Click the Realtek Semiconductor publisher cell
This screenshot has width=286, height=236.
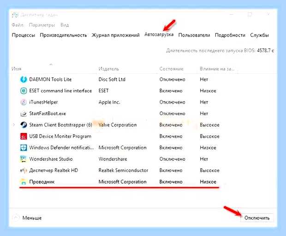point(123,170)
